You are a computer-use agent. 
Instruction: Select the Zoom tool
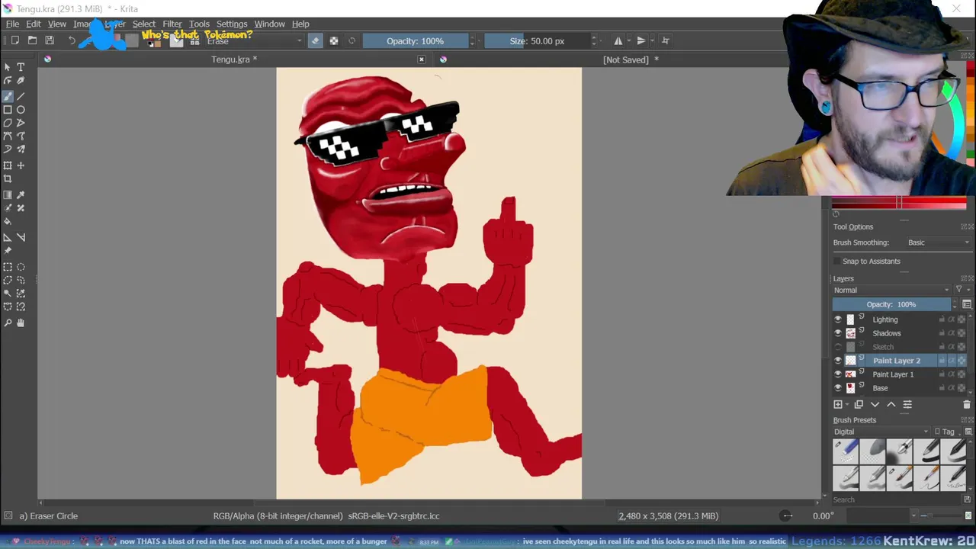tap(8, 323)
